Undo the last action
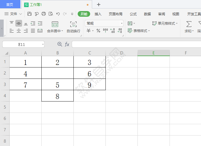 (58, 14)
